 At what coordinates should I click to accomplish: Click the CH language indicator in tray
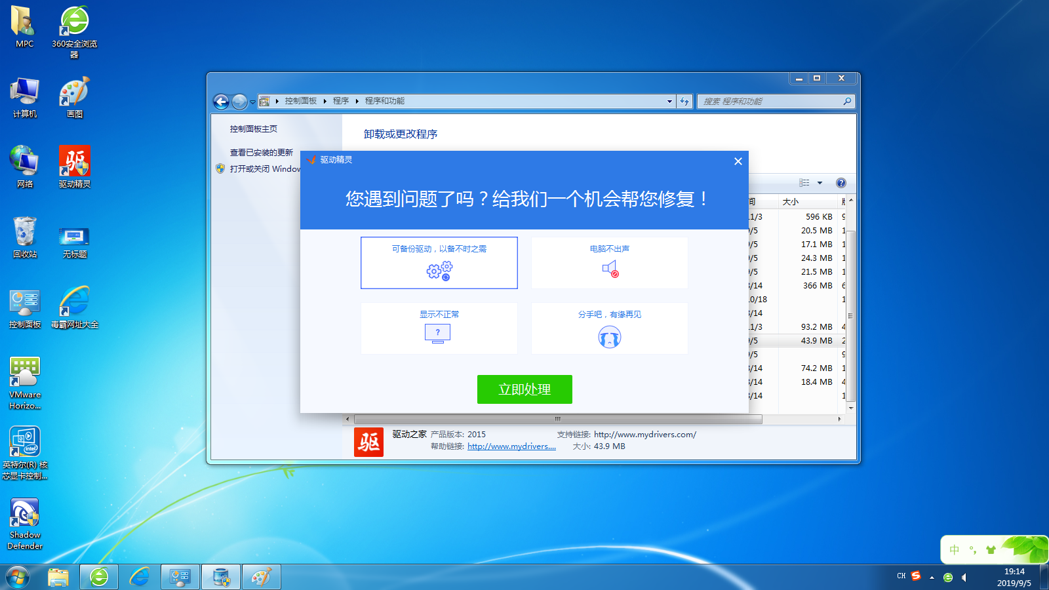901,576
